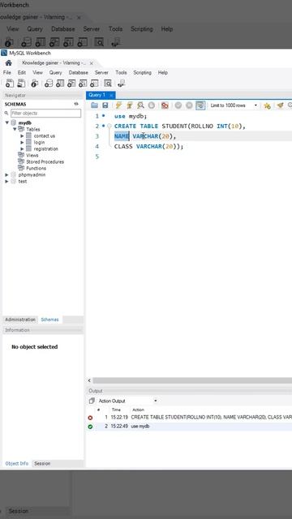The width and height of the screenshot is (292, 519).
Task: Create a new SQL tab from main toolbar
Action: pos(10,84)
